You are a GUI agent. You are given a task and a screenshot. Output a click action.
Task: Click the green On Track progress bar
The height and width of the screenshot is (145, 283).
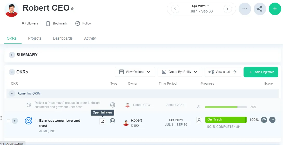pyautogui.click(x=226, y=119)
